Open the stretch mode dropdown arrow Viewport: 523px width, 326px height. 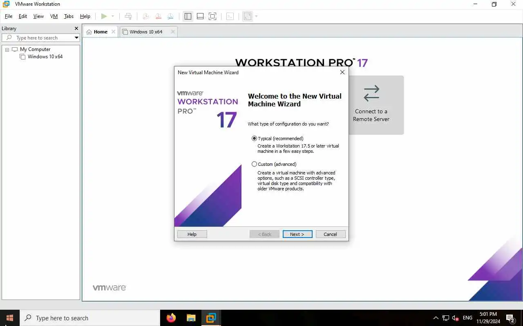pyautogui.click(x=256, y=16)
